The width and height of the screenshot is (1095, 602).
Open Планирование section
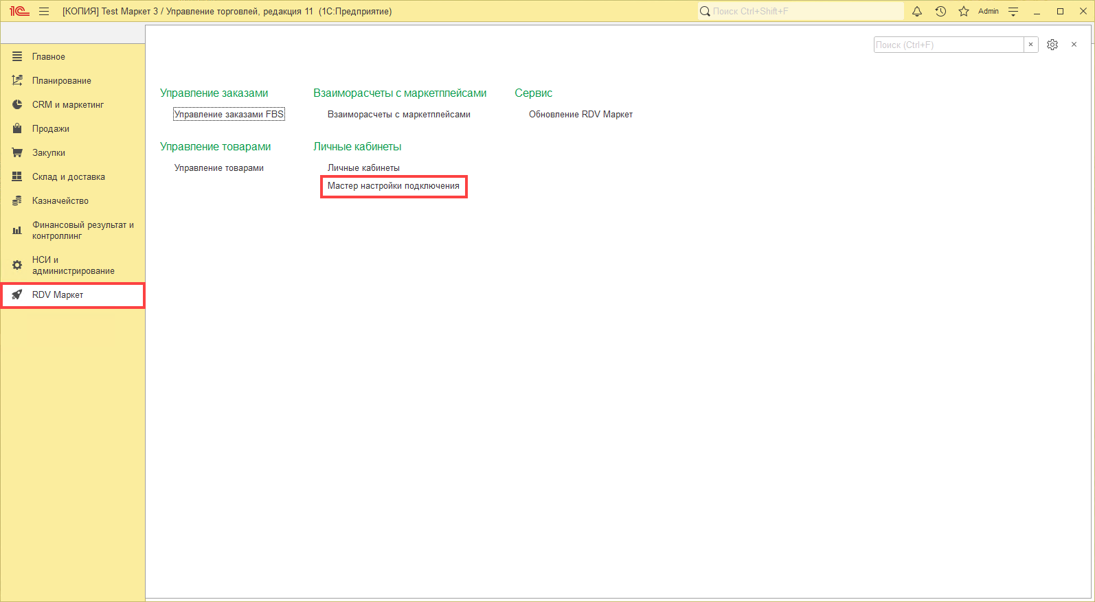(x=73, y=80)
